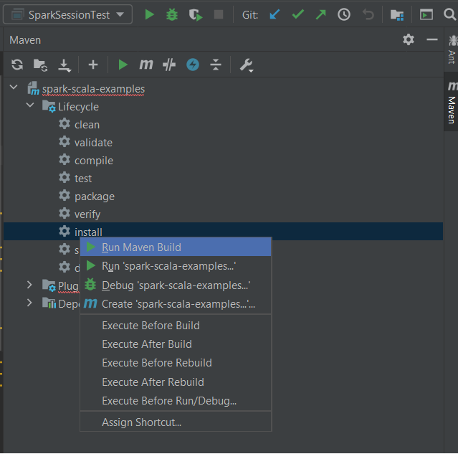Screen dimensions: 458x454
Task: Select Execute Before Build
Action: click(176, 326)
